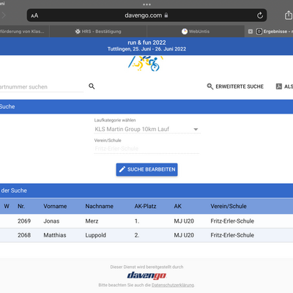Open the AA reader text size menu

point(34,15)
